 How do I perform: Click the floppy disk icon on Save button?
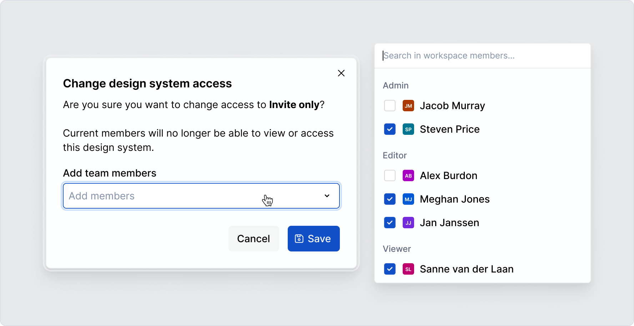[299, 239]
